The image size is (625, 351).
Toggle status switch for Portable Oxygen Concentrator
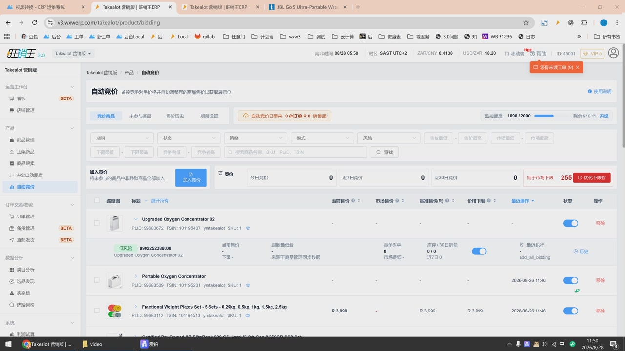point(570,280)
